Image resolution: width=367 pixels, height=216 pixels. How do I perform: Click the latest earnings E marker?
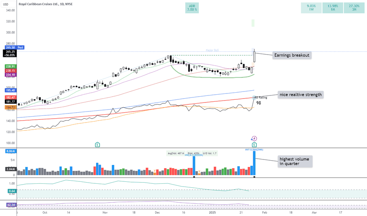coord(254,145)
